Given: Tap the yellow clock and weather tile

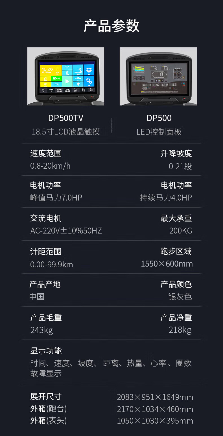Looking at the screenshot, I should (x=51, y=70).
